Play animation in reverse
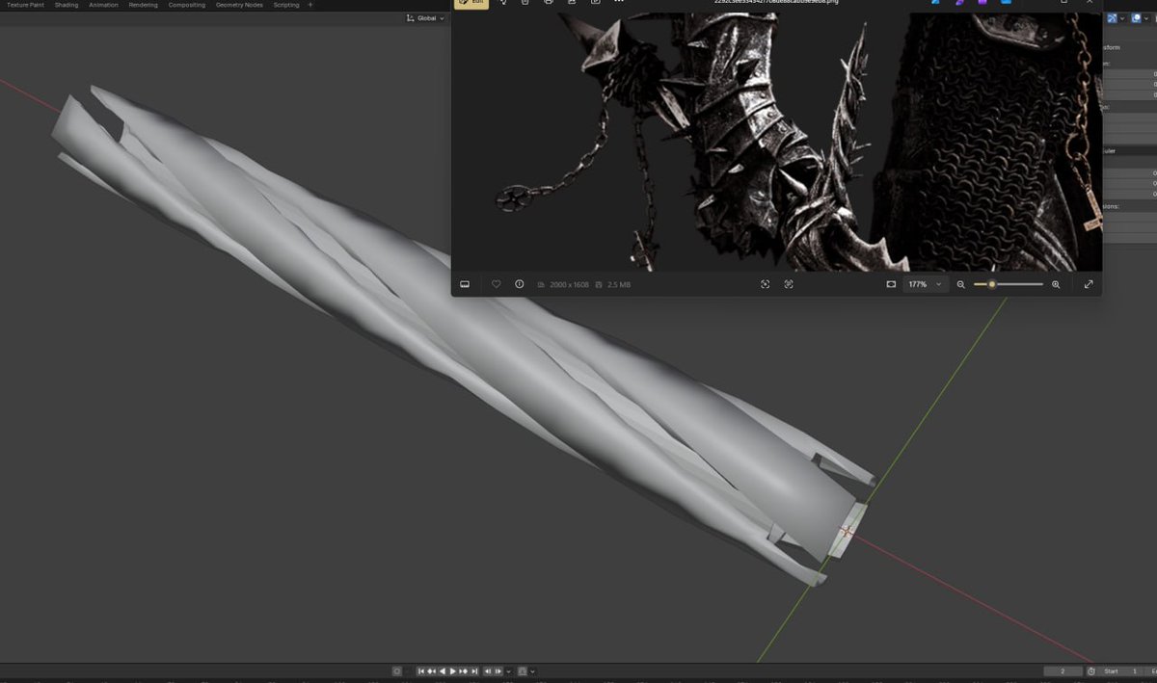The height and width of the screenshot is (683, 1157). point(442,671)
